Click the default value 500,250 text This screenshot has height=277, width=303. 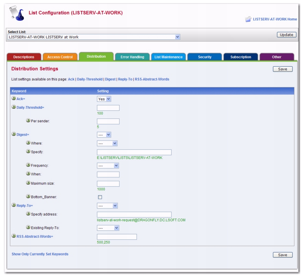point(104,242)
